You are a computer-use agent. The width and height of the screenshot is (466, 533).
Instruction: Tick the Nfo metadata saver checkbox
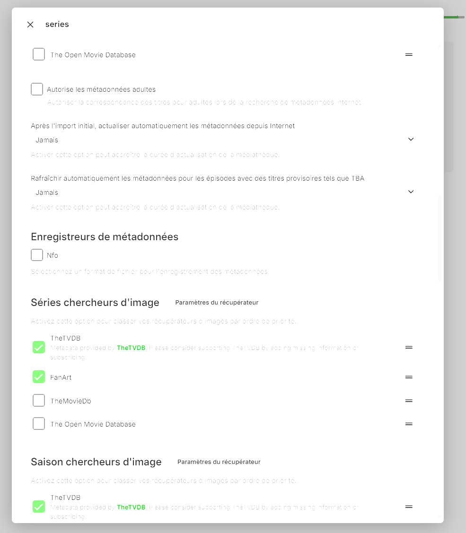tap(37, 255)
